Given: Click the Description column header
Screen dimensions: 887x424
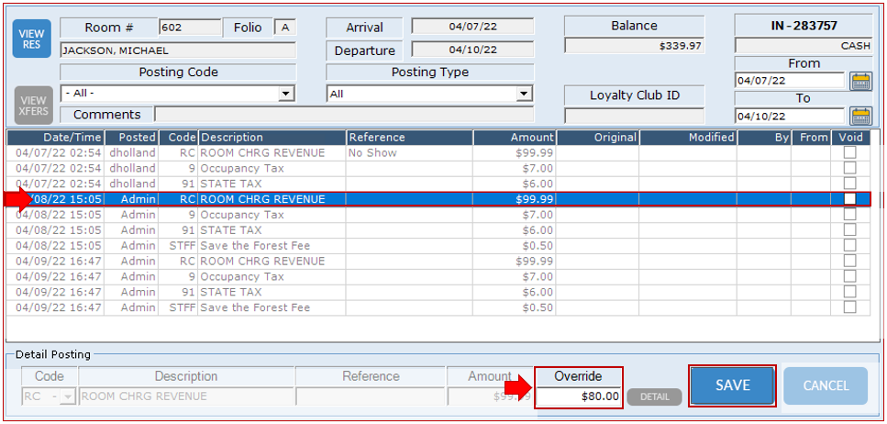Looking at the screenshot, I should click(x=272, y=138).
